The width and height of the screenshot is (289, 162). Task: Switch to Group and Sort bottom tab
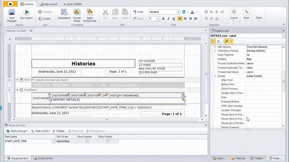click(x=18, y=158)
